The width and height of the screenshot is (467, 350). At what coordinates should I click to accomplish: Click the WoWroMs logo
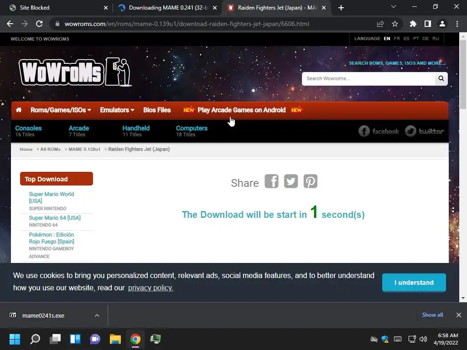pos(75,72)
